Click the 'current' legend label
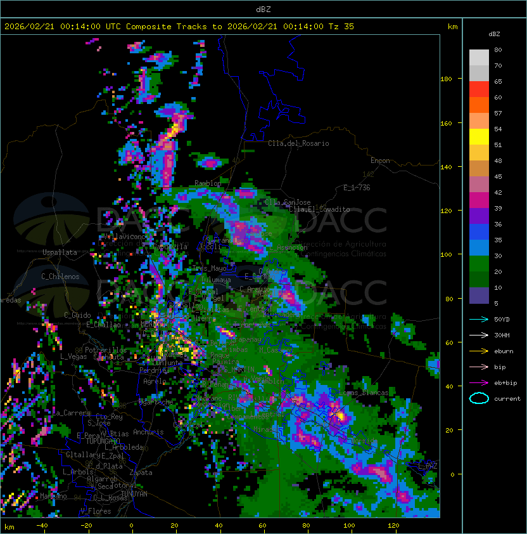 coord(507,399)
